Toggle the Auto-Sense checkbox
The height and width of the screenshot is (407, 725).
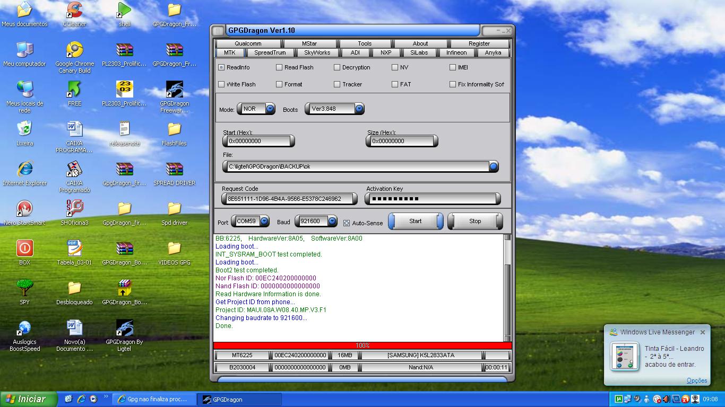click(x=347, y=223)
